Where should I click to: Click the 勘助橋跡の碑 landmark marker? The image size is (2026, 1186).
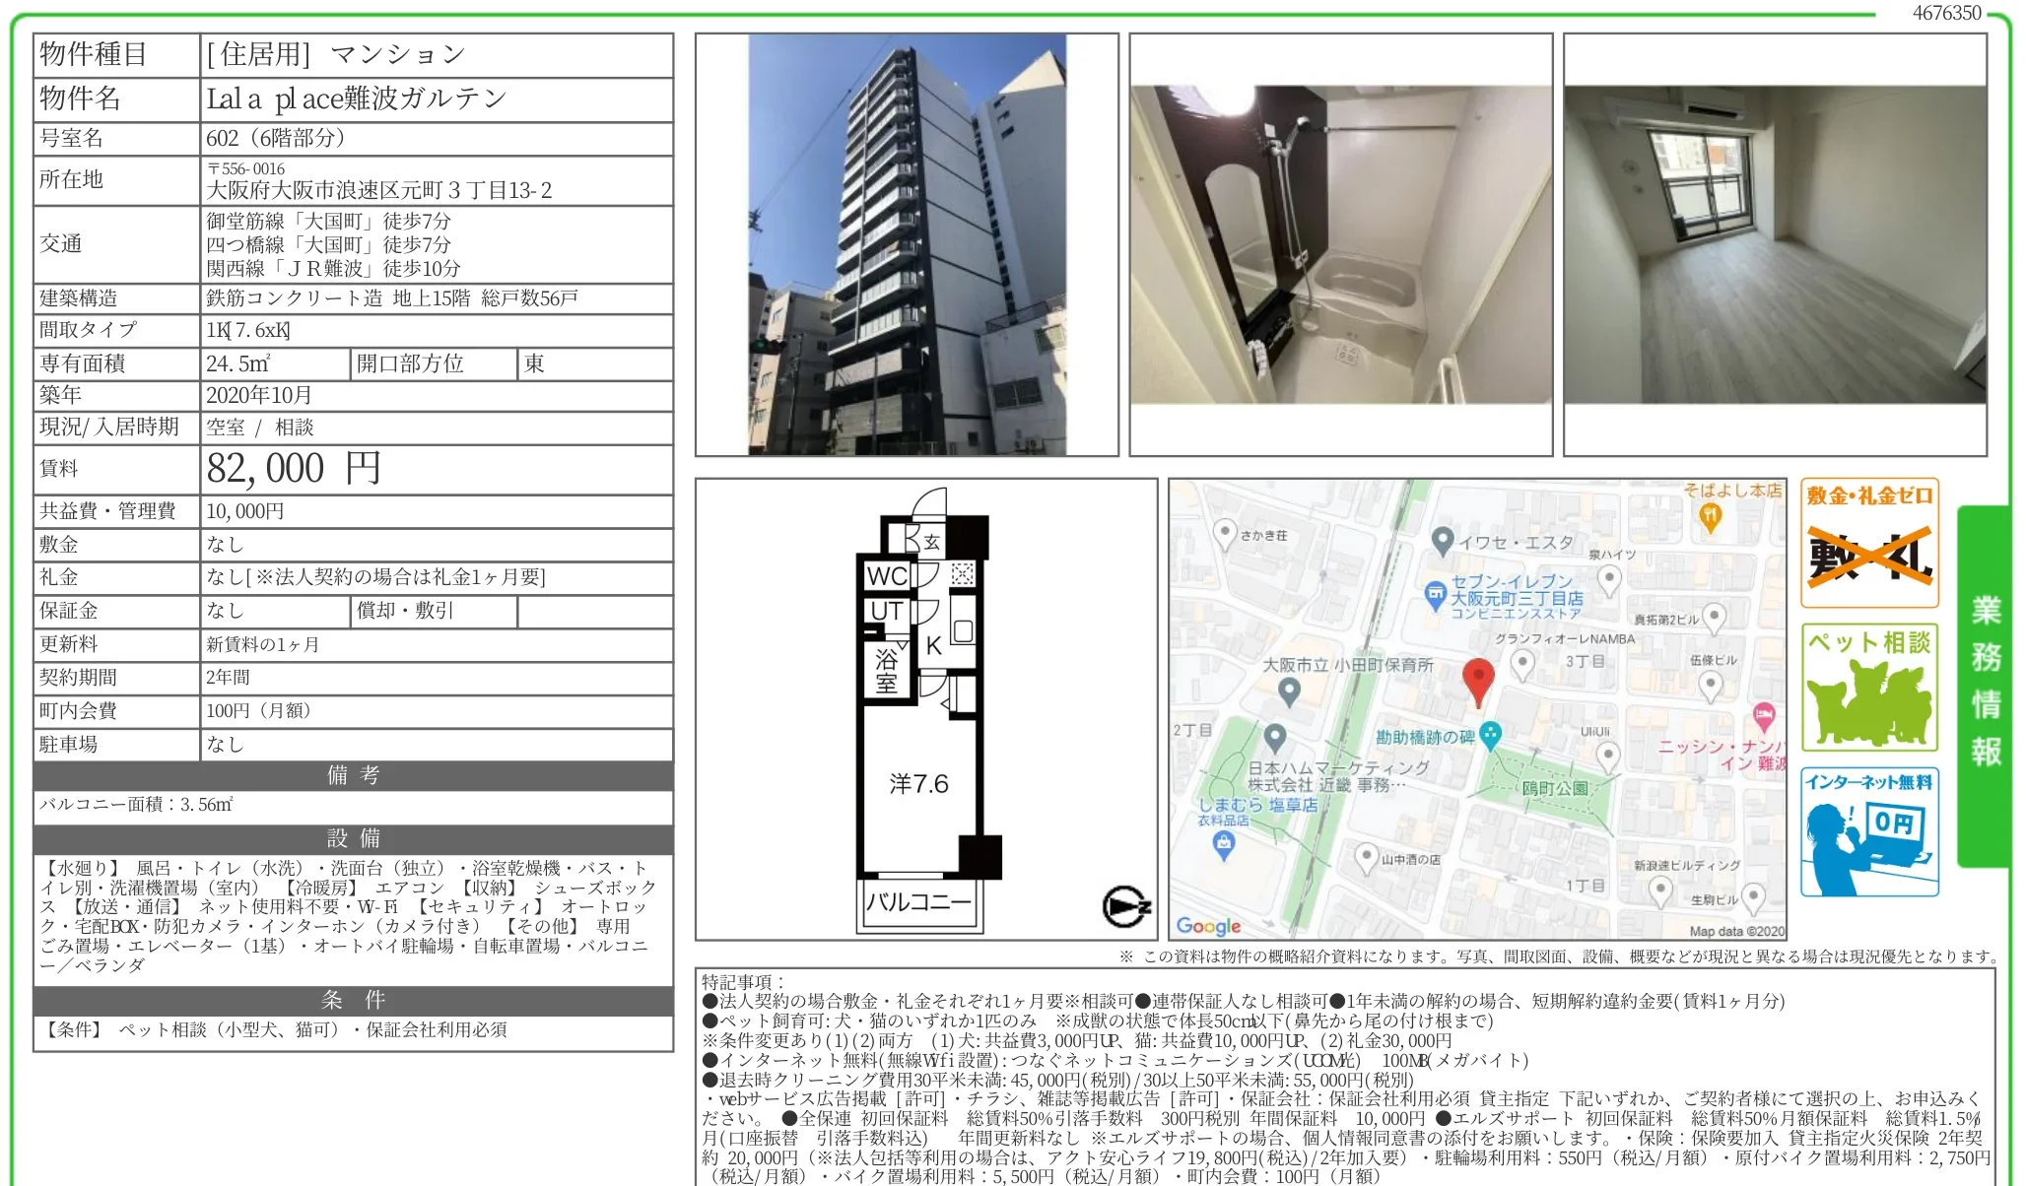point(1491,733)
